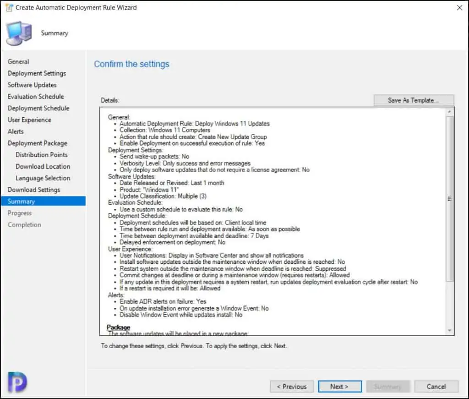Click the wizard computer icon beside Summary
This screenshot has width=469, height=399.
click(18, 33)
